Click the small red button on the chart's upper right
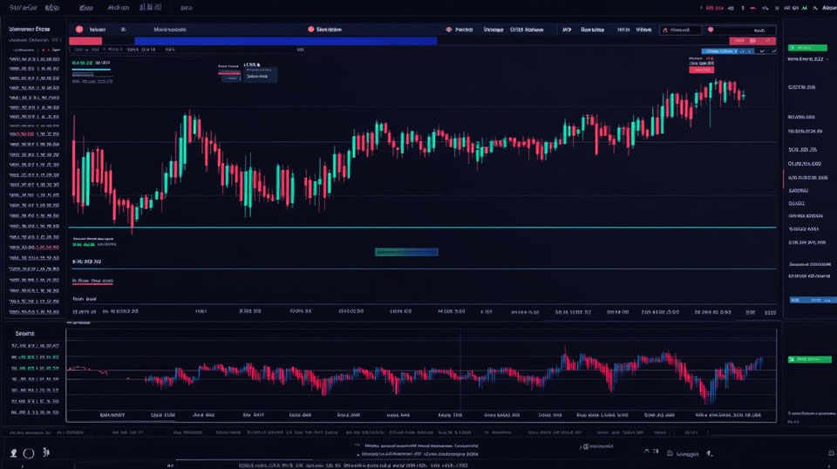 tap(701, 70)
